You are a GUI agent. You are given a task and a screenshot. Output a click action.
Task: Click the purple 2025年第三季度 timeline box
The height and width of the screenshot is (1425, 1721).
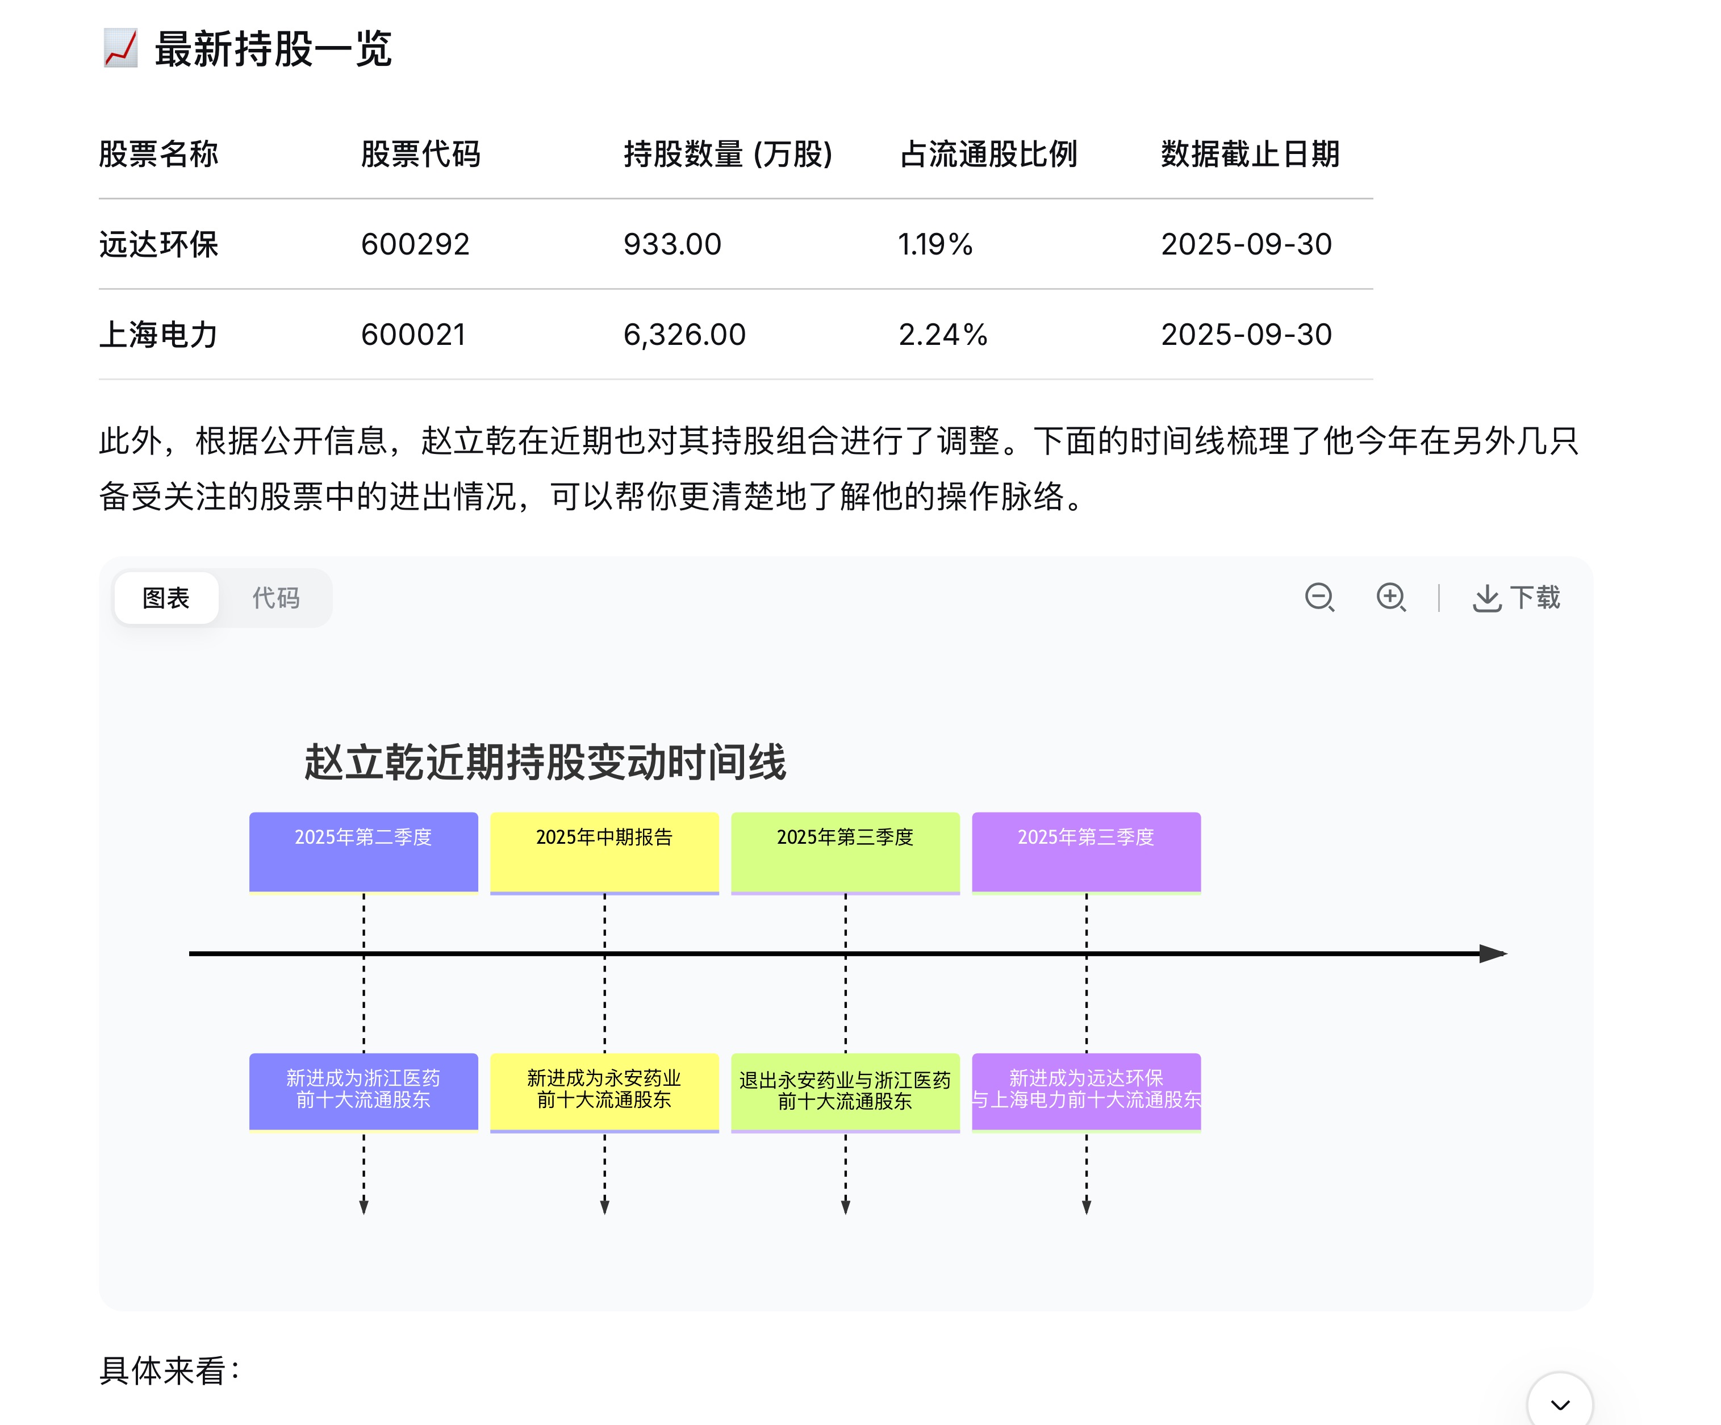[1086, 851]
